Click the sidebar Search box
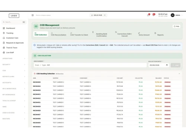 pos(14,22)
